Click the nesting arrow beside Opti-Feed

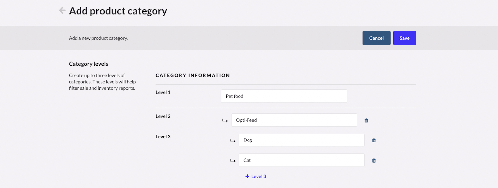(225, 120)
